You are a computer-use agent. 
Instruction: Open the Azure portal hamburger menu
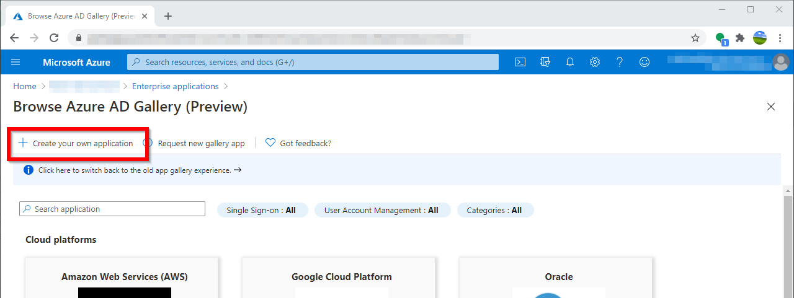[x=16, y=62]
